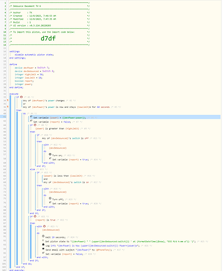The image size is (223, 271).
Task: Click the clock icon beside Wait 10 seconds
Action: click(x=43, y=236)
